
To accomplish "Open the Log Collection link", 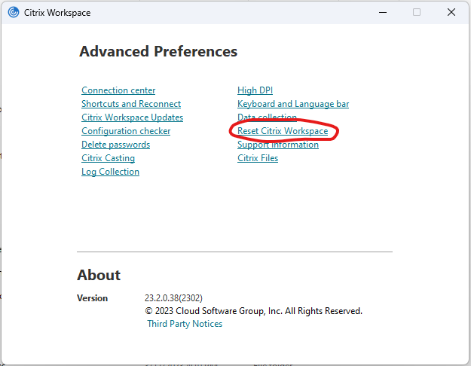I will (110, 172).
